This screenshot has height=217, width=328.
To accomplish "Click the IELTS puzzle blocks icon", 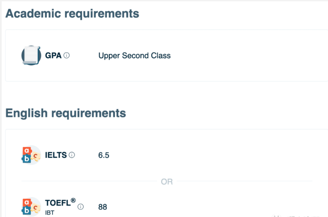I will pyautogui.click(x=31, y=155).
